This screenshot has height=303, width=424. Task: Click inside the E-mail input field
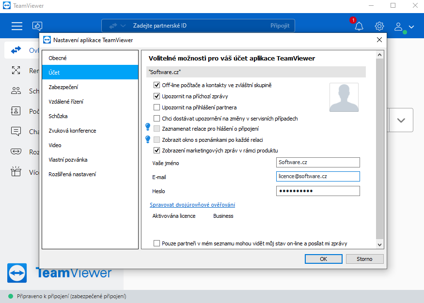point(317,176)
